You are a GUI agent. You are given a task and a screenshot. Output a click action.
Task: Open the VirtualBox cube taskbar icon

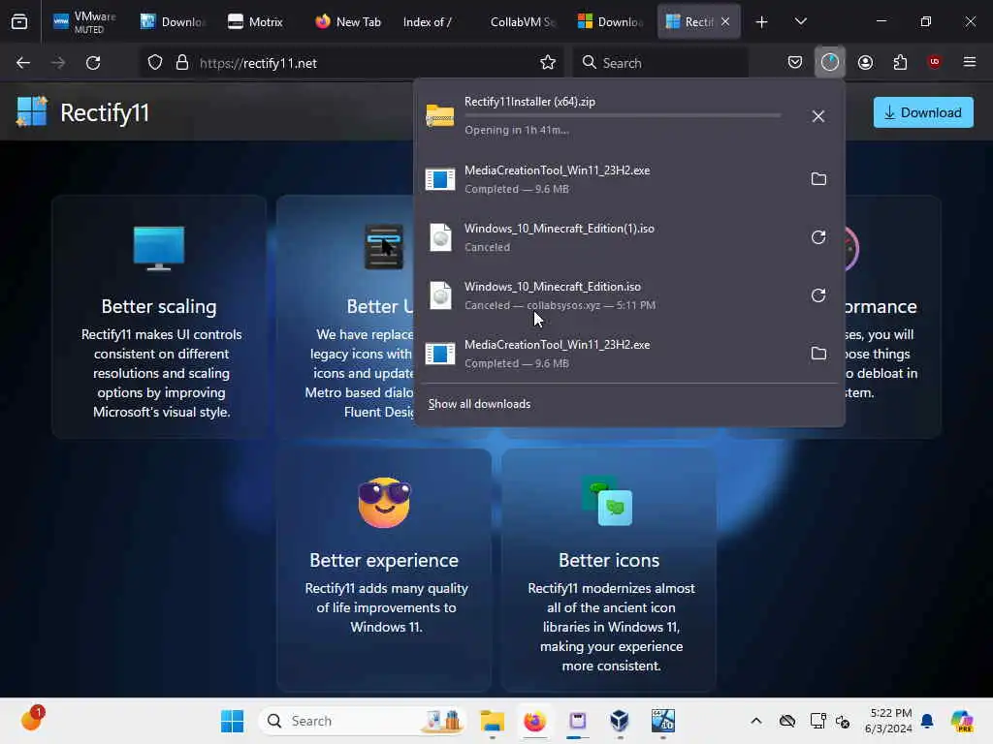tap(620, 721)
